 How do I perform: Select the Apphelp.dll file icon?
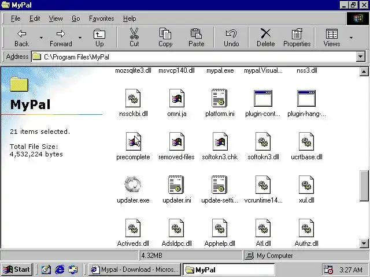220,228
